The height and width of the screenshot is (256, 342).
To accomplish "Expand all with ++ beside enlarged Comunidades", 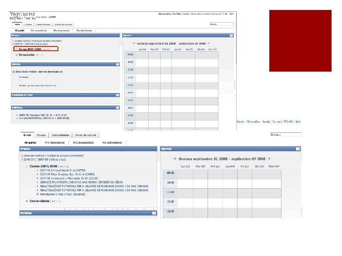I will pos(53,201).
